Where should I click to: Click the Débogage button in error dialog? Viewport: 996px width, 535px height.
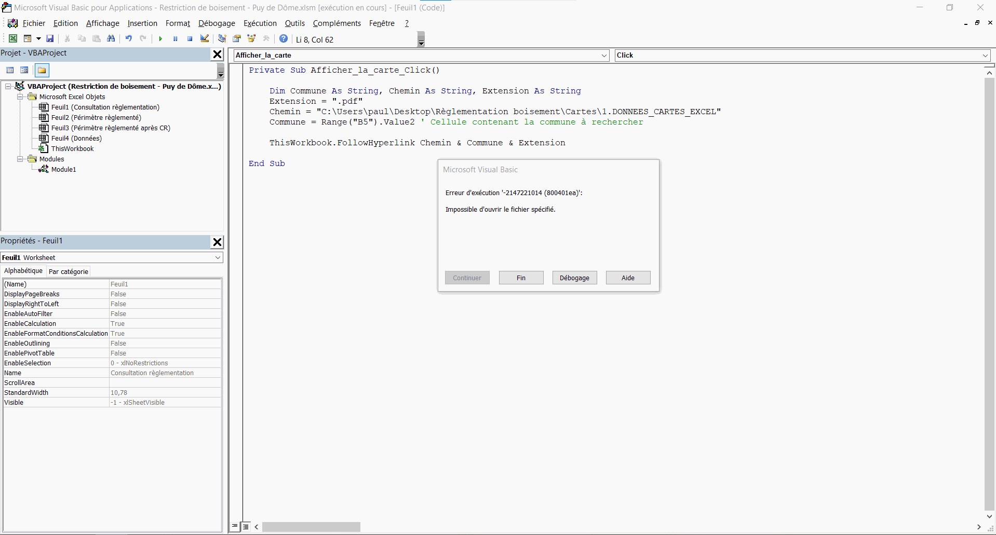tap(574, 278)
